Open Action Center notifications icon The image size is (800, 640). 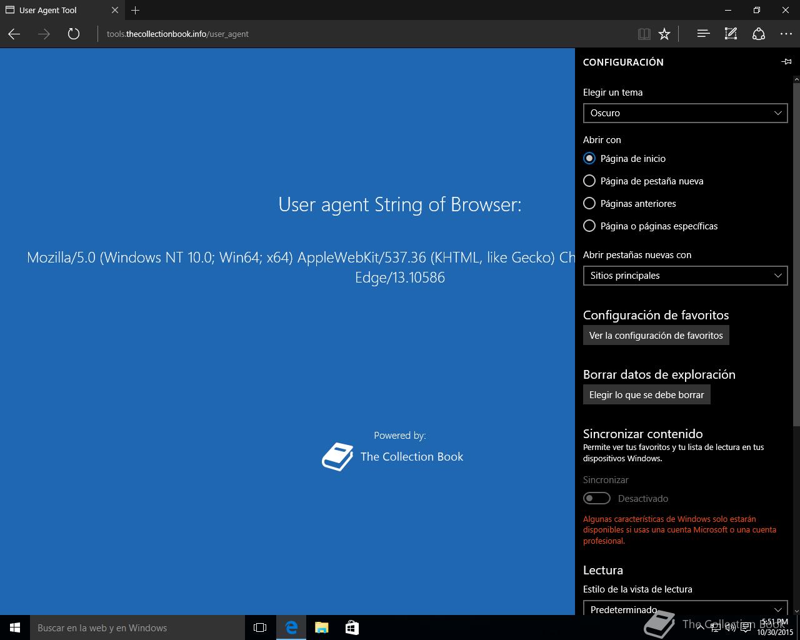click(746, 627)
